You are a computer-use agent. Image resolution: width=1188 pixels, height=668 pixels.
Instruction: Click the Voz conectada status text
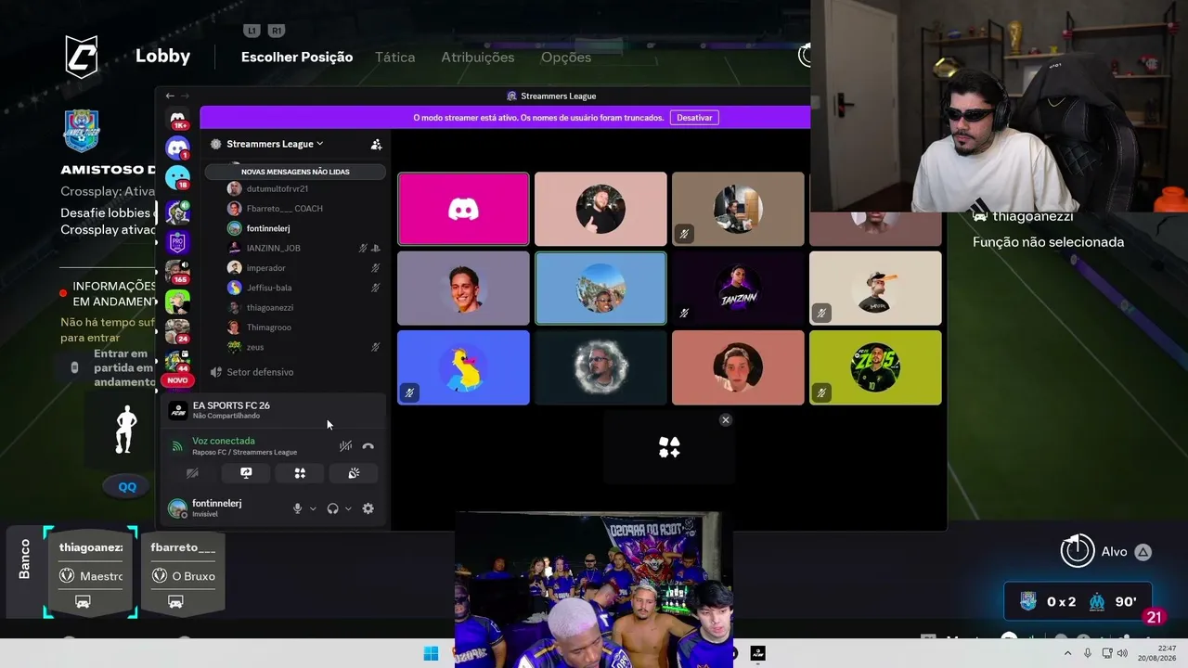click(x=224, y=441)
